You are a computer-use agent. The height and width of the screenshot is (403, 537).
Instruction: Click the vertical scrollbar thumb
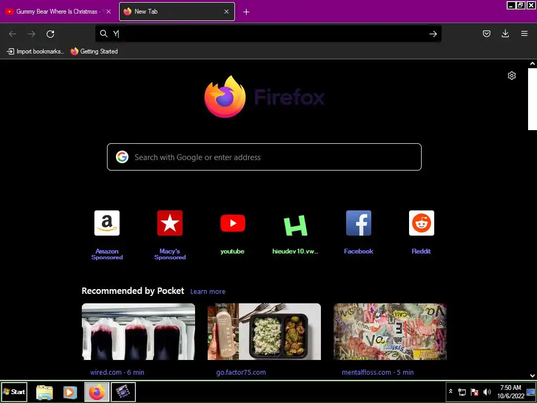tap(532, 99)
